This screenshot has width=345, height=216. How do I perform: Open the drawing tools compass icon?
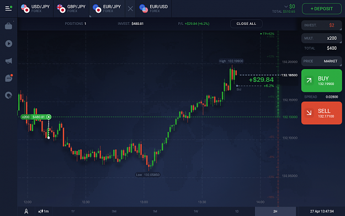26,211
